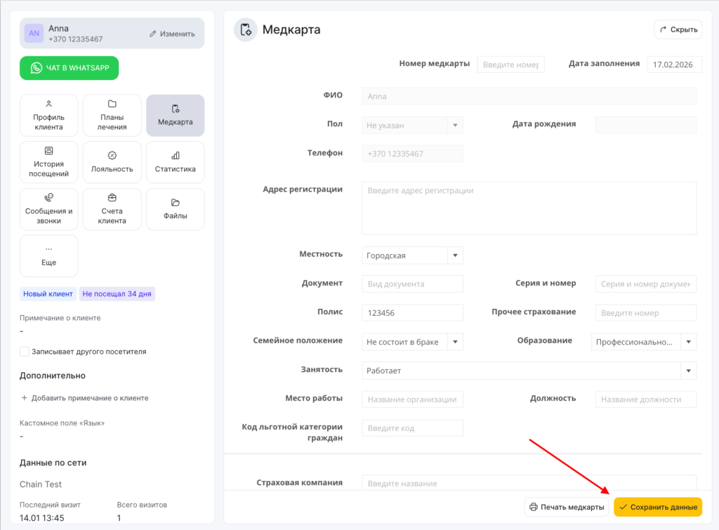Open the Статистика chart tile

(x=176, y=162)
